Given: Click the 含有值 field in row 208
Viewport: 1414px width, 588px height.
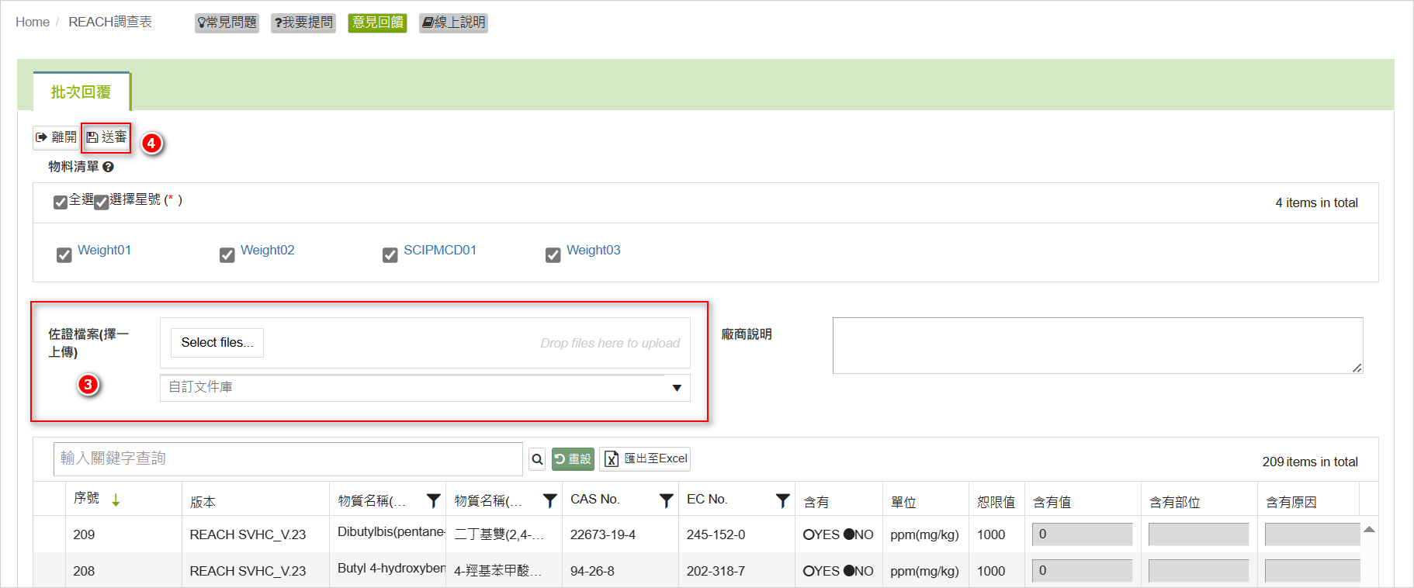Looking at the screenshot, I should pyautogui.click(x=1083, y=571).
